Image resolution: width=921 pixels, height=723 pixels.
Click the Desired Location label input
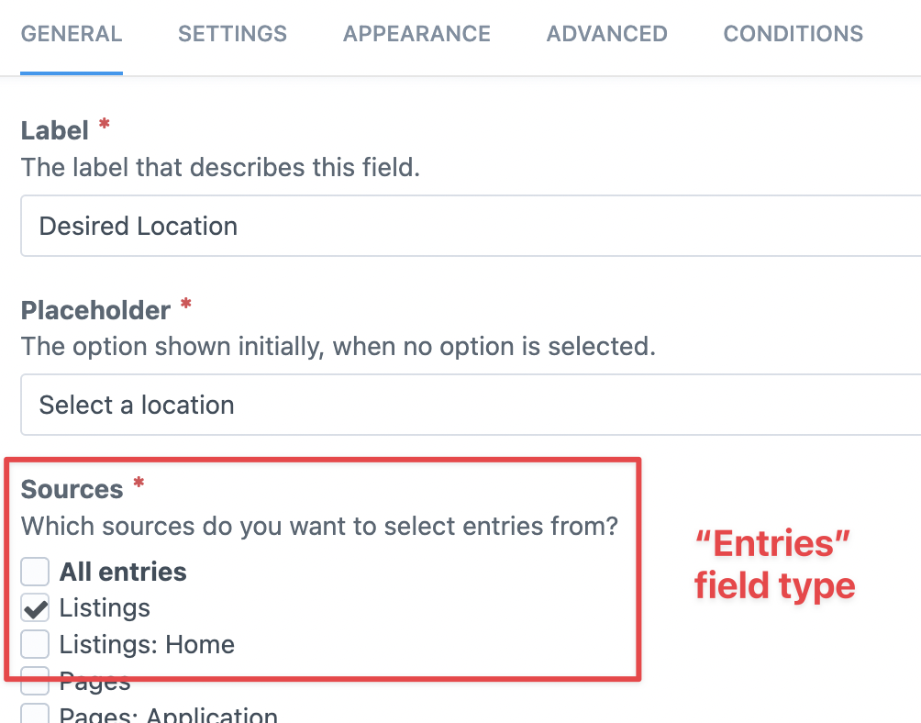tap(367, 226)
